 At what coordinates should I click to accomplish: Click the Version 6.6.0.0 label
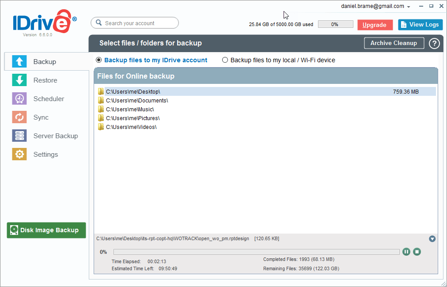click(38, 35)
